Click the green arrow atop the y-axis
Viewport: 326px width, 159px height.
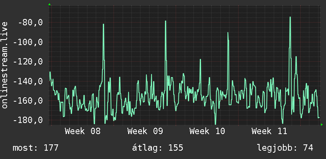point(49,4)
